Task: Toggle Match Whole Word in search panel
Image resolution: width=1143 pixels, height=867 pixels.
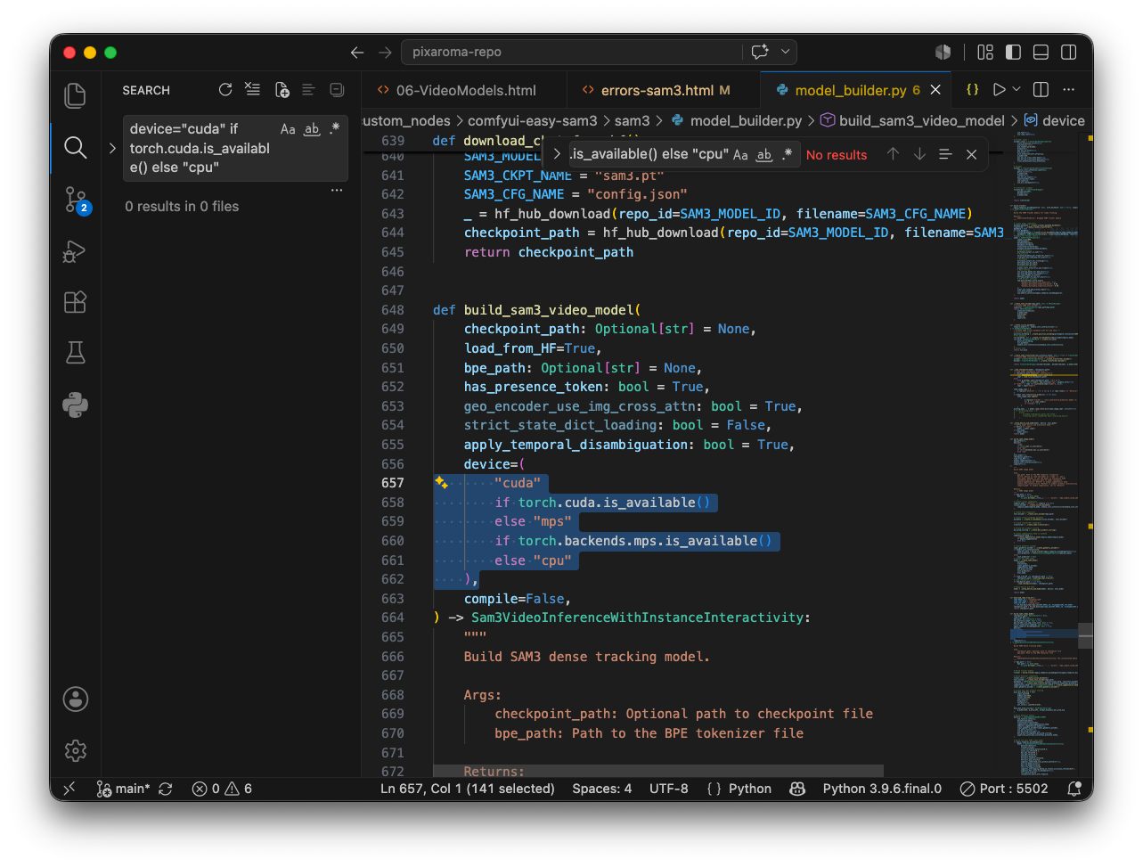Action: pos(312,129)
